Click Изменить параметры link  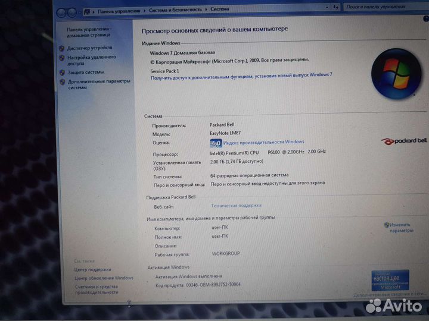(401, 228)
